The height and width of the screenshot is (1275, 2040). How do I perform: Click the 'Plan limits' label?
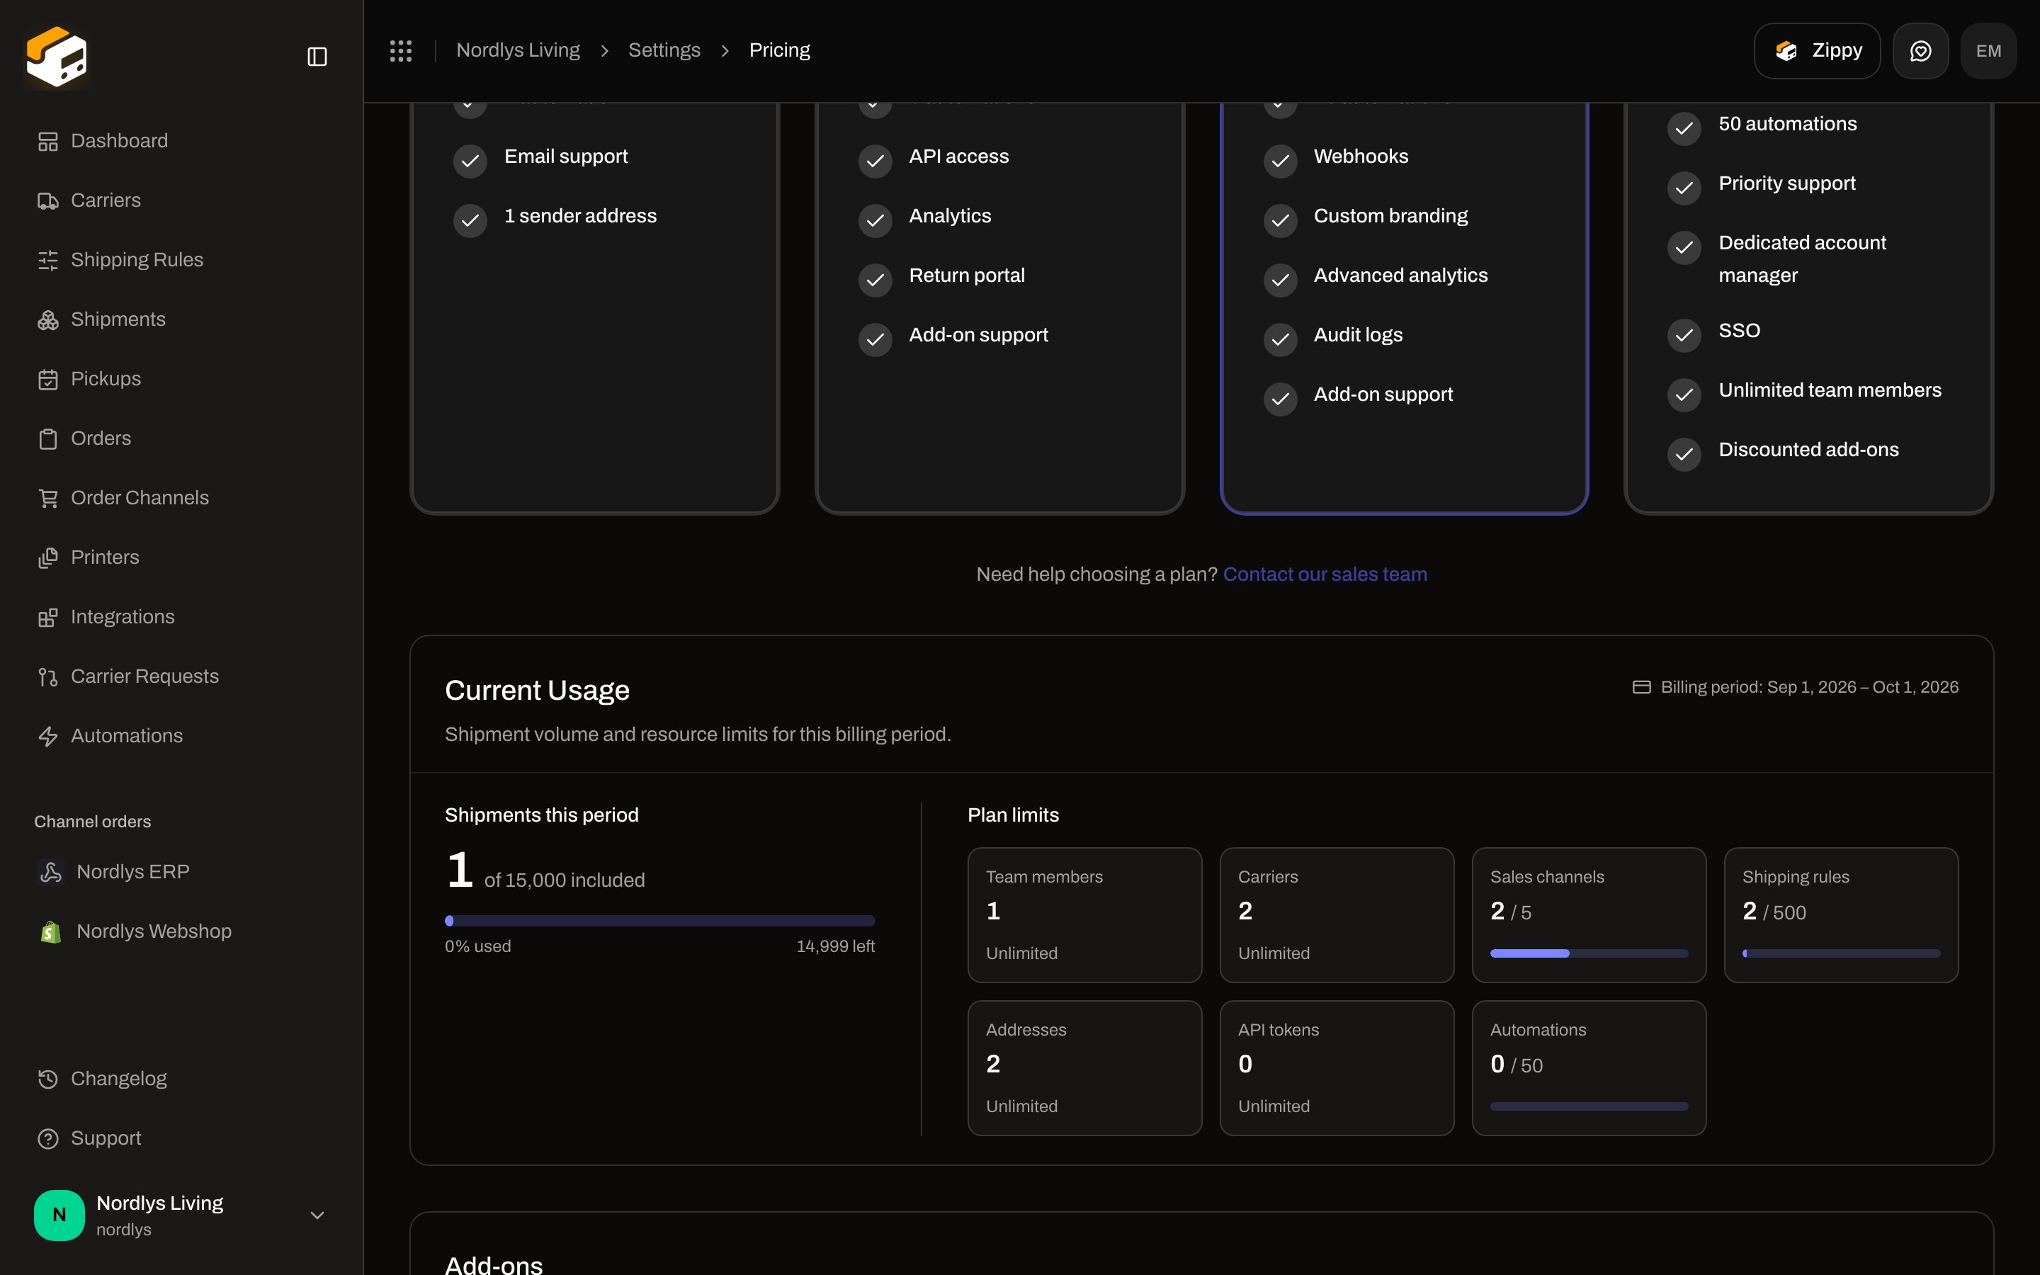pos(1013,815)
